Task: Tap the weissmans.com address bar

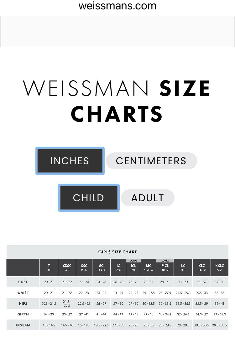Action: 117,6
